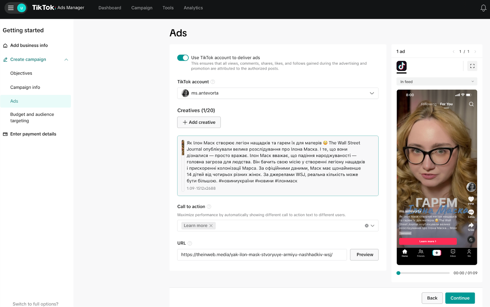Open Campaign tab
Image resolution: width=490 pixels, height=307 pixels.
click(x=142, y=8)
